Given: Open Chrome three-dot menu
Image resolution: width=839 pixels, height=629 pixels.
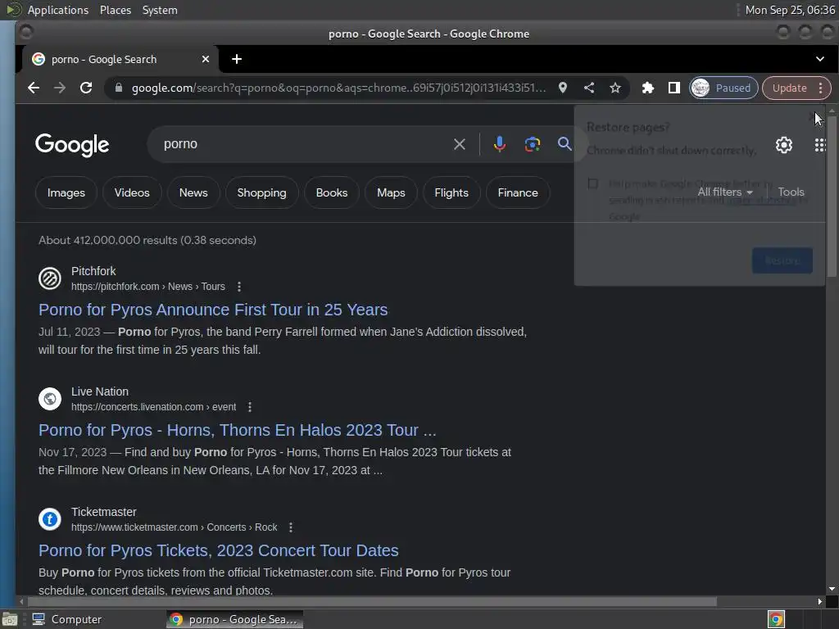Looking at the screenshot, I should coord(821,88).
